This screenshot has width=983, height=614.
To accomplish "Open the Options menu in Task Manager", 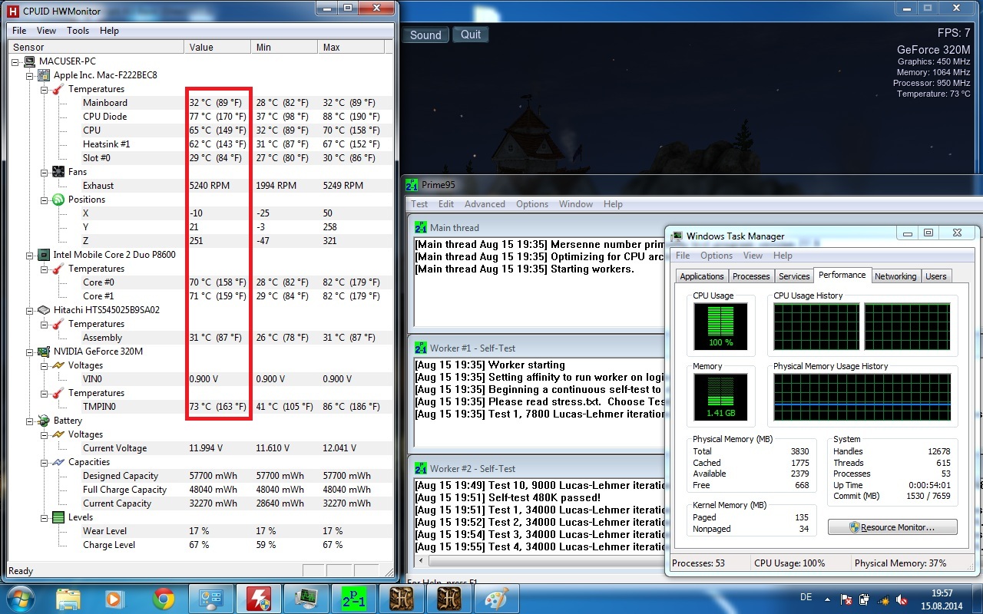I will (x=716, y=256).
